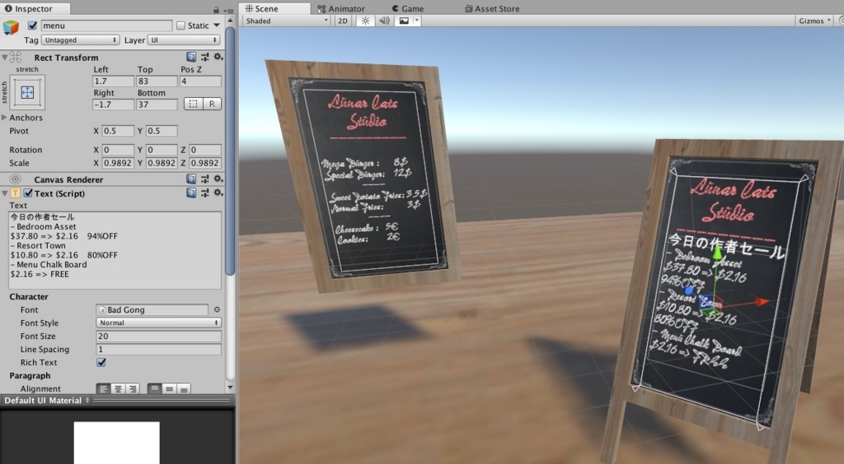Screen dimensions: 844x464
Task: Click the Text script T icon
Action: [15, 193]
